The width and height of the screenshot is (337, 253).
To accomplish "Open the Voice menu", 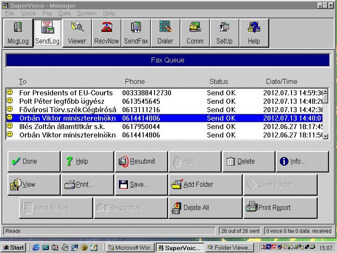I will point(28,13).
